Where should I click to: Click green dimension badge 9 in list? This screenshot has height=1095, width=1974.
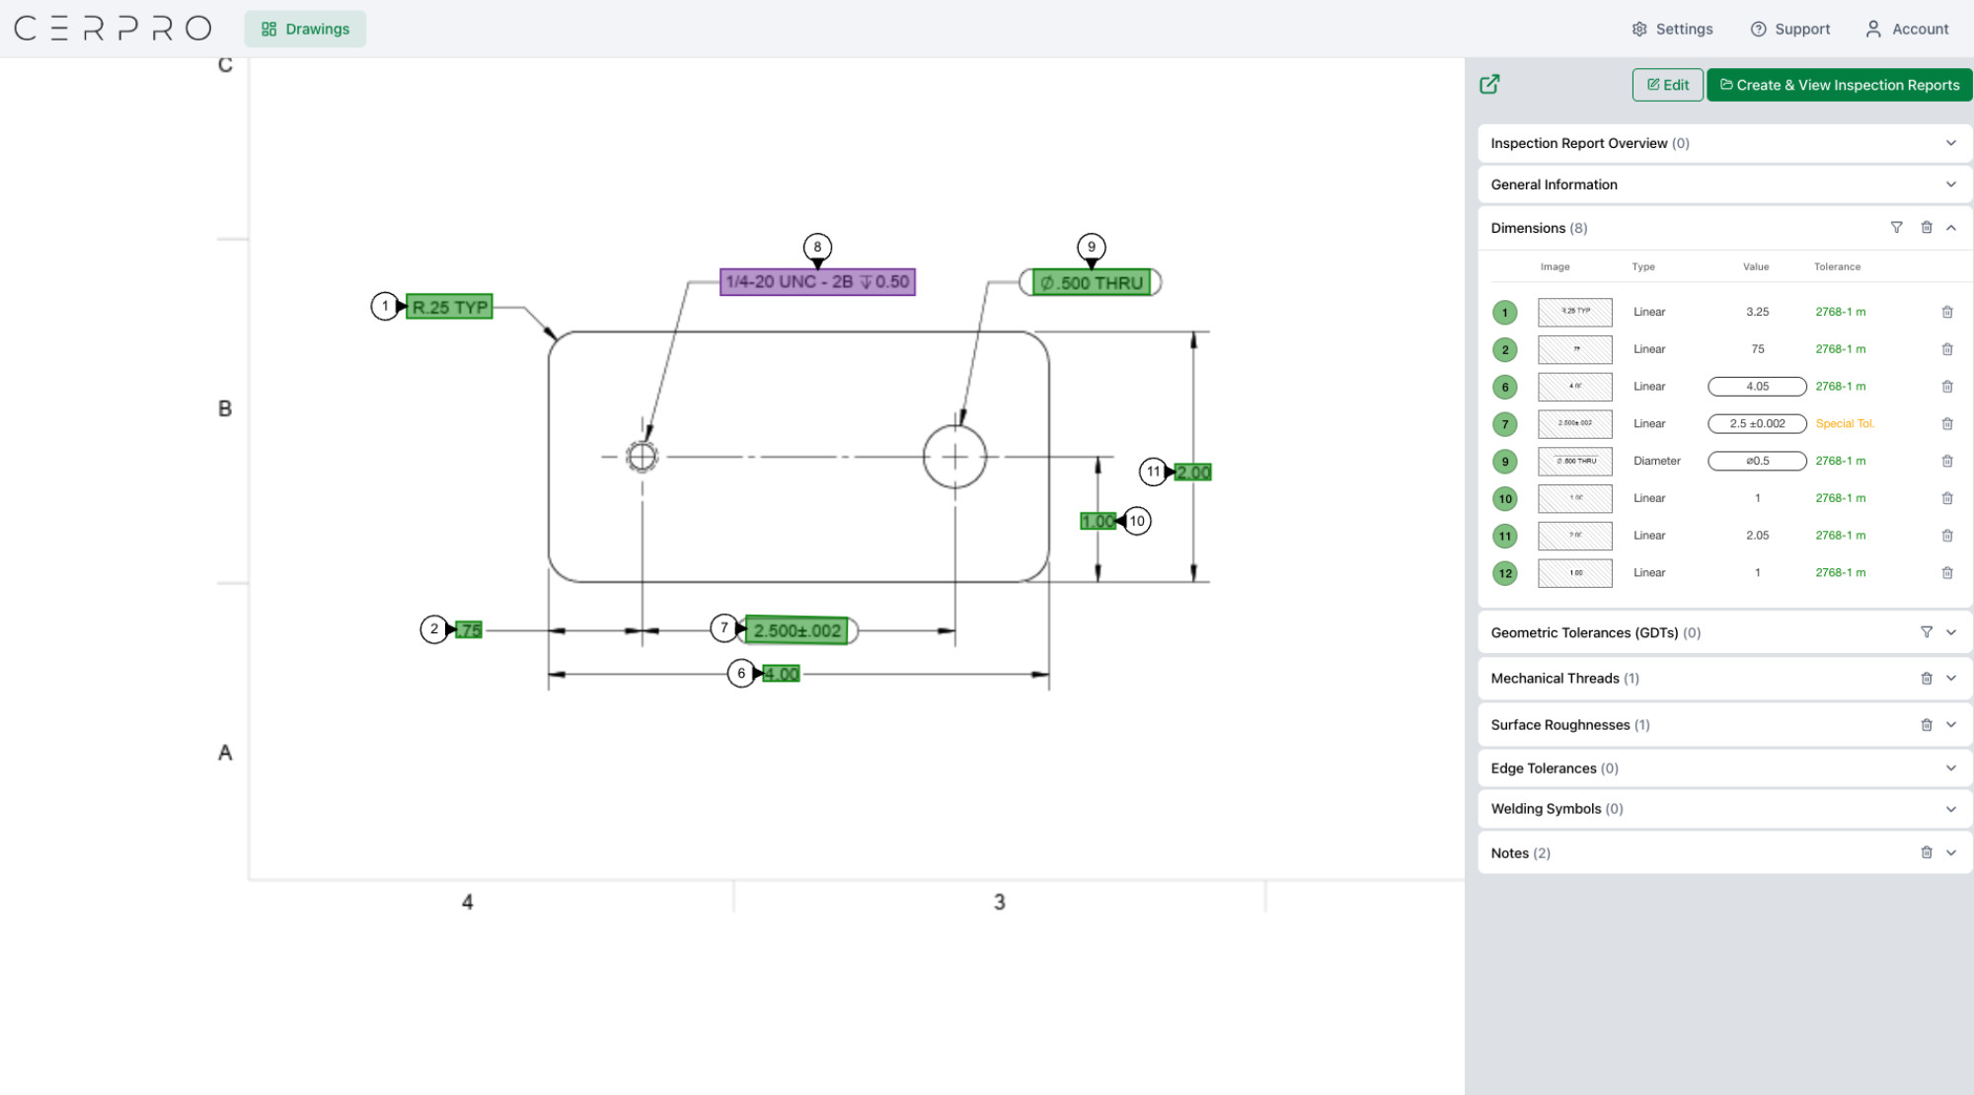tap(1504, 462)
